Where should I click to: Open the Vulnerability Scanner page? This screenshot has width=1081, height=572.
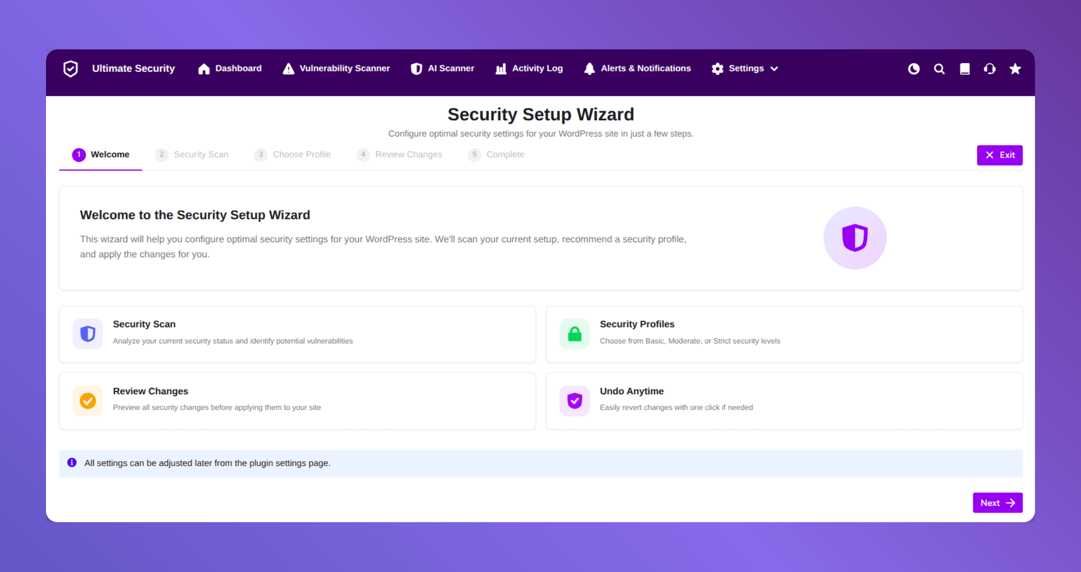pyautogui.click(x=336, y=69)
